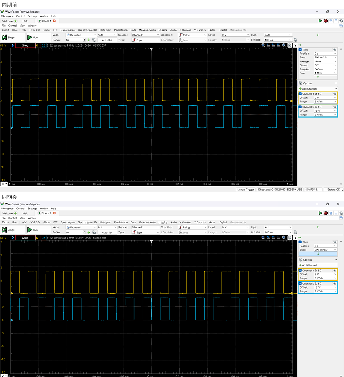Image resolution: width=344 pixels, height=377 pixels.
Task: Open trigger options gear beside HoldOff, upper window
Action: pos(295,40)
